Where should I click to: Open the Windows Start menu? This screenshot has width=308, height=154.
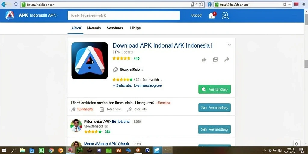4,150
